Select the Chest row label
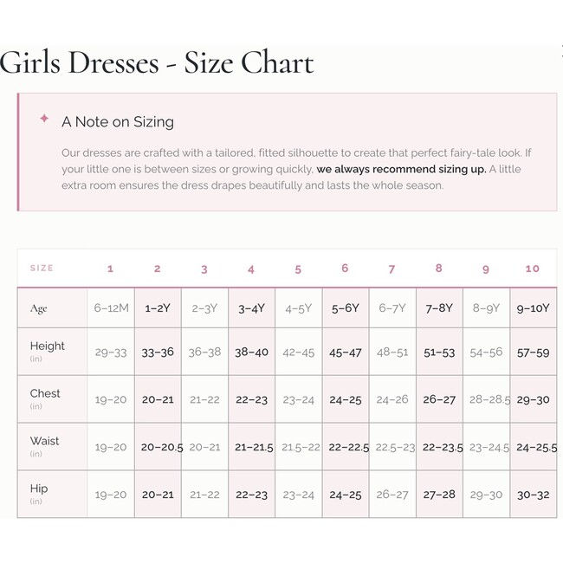Screen dimensions: 563x563 (45, 393)
